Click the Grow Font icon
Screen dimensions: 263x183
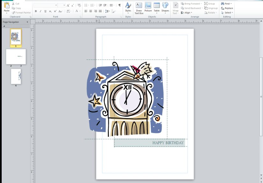pyautogui.click(x=68, y=5)
